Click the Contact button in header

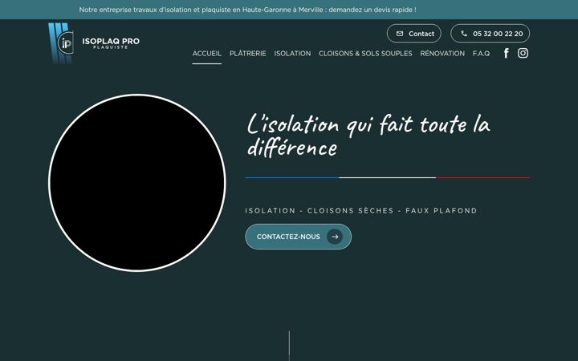[414, 34]
